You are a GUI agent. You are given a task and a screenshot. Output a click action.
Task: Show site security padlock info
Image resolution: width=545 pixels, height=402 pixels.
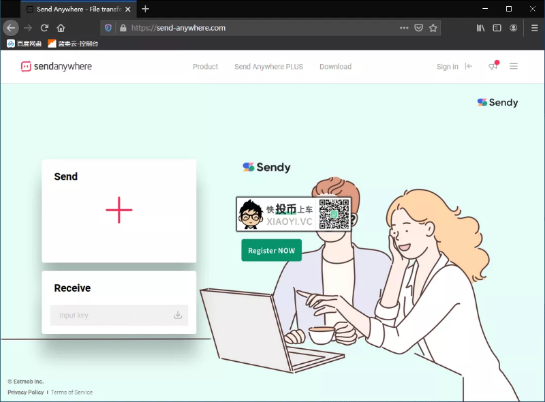(123, 28)
